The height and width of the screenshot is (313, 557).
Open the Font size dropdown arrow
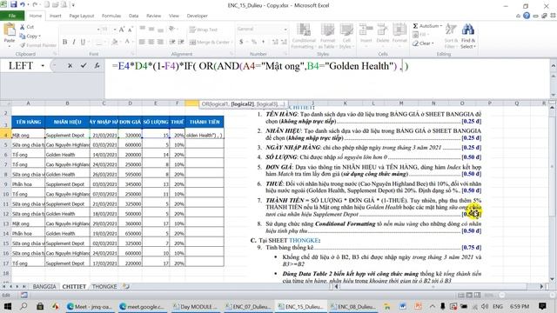tap(115, 30)
